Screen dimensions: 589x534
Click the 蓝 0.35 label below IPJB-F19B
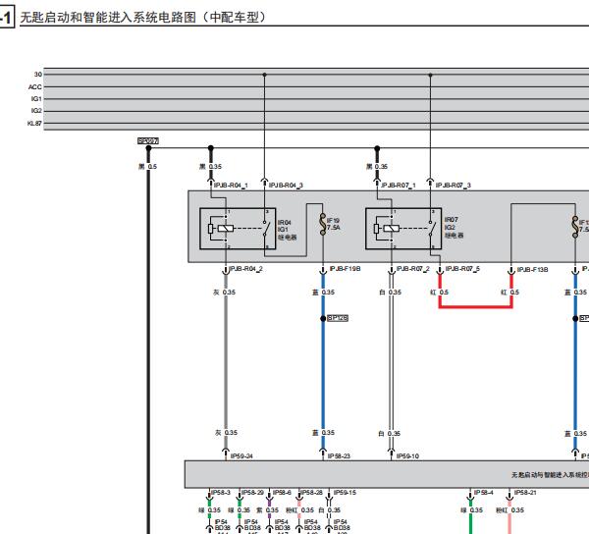coord(323,293)
